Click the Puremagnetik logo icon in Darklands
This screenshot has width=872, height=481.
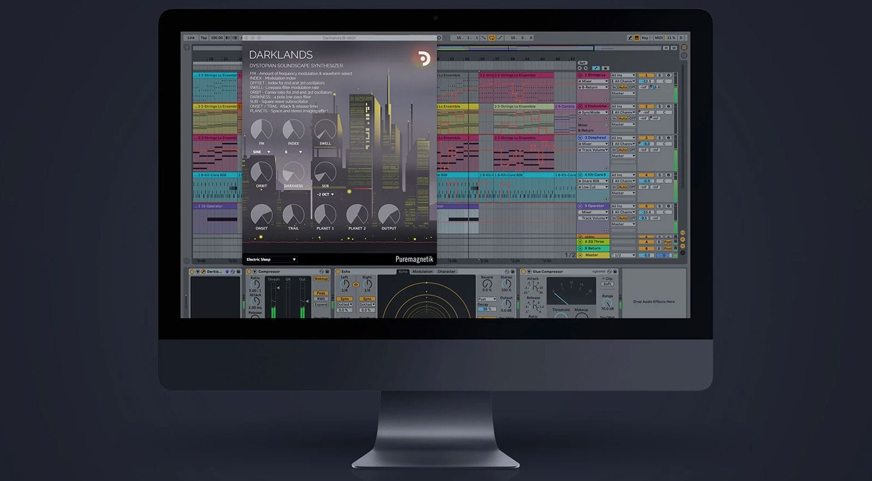pos(424,58)
